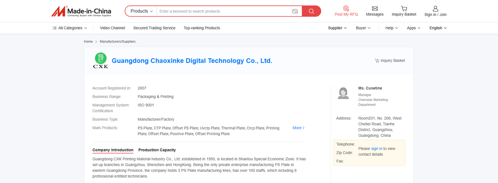The width and height of the screenshot is (498, 183).
Task: Click the CXK company logo
Action: pos(100,61)
